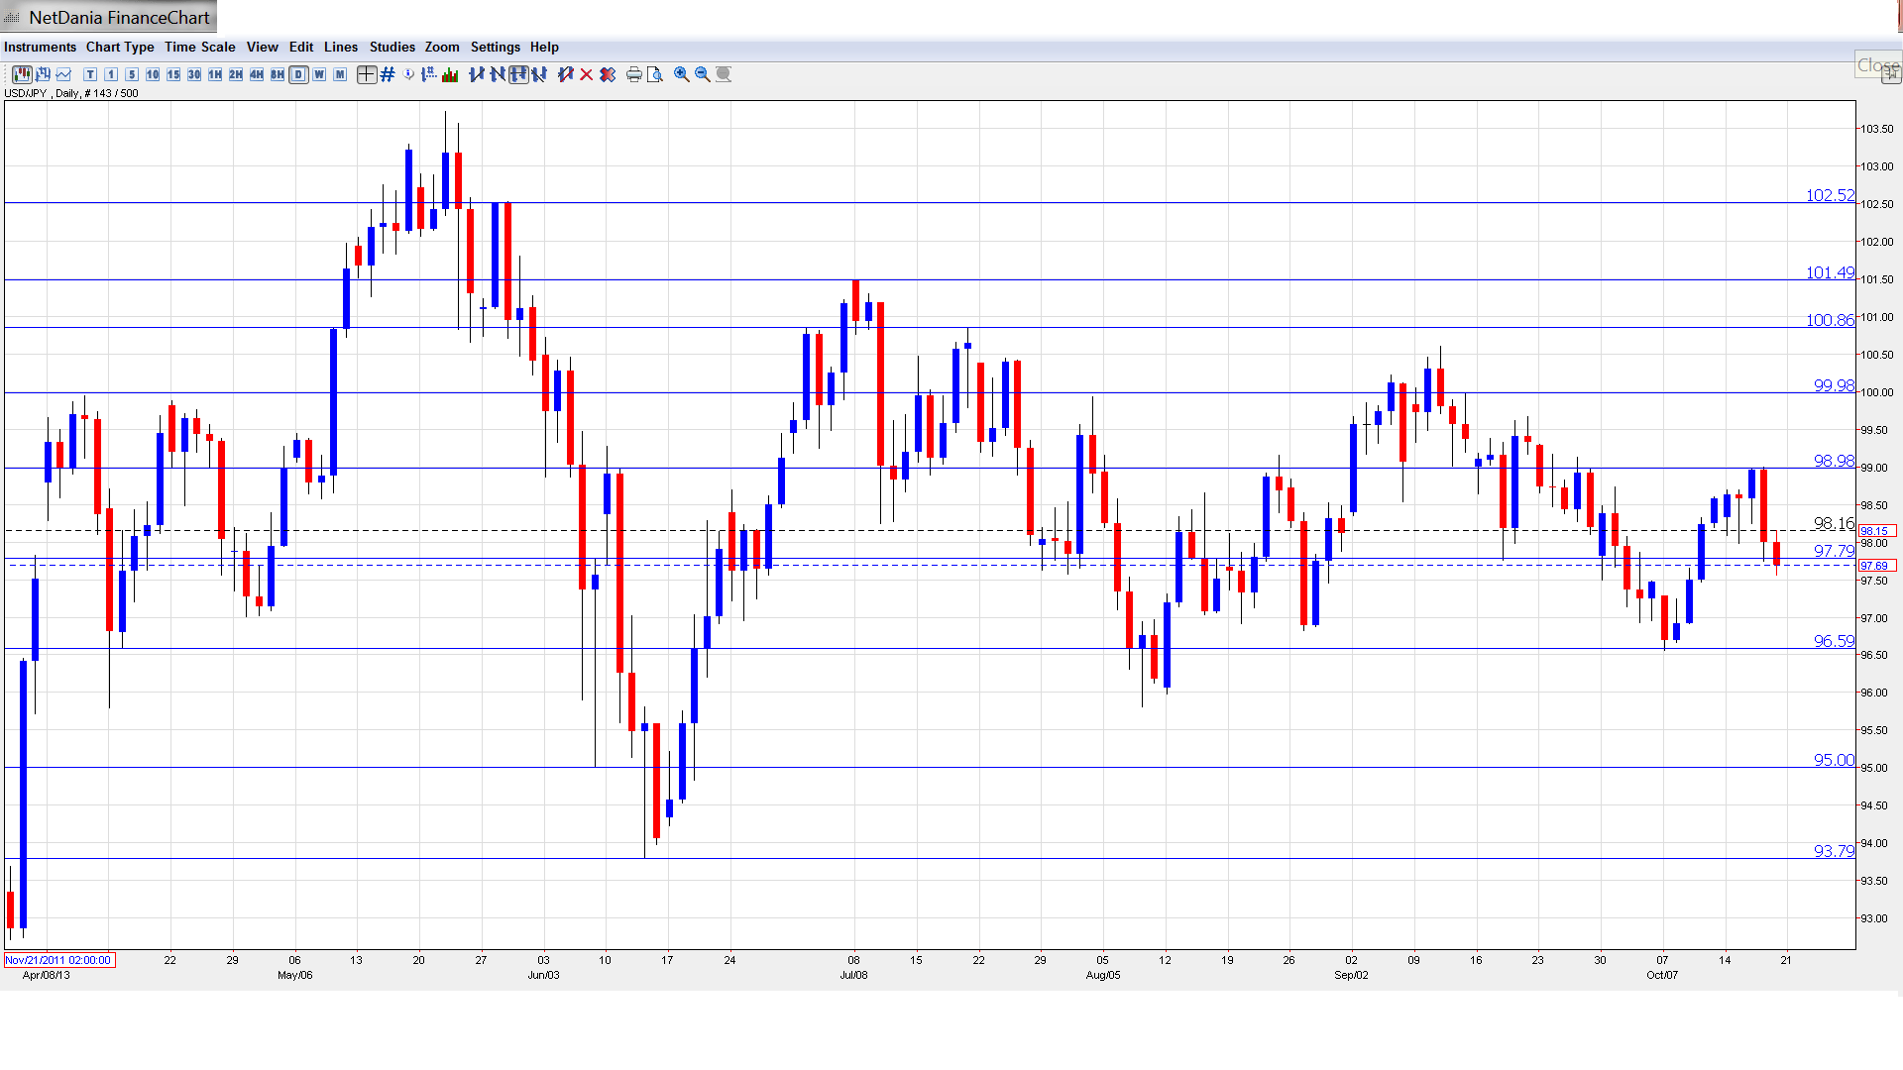
Task: Select the 4H time scale
Action: pyautogui.click(x=257, y=74)
